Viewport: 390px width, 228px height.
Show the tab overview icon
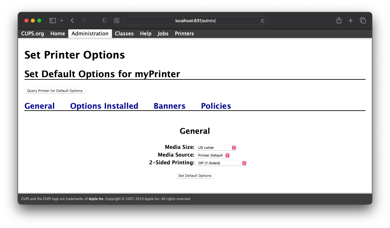(x=363, y=21)
